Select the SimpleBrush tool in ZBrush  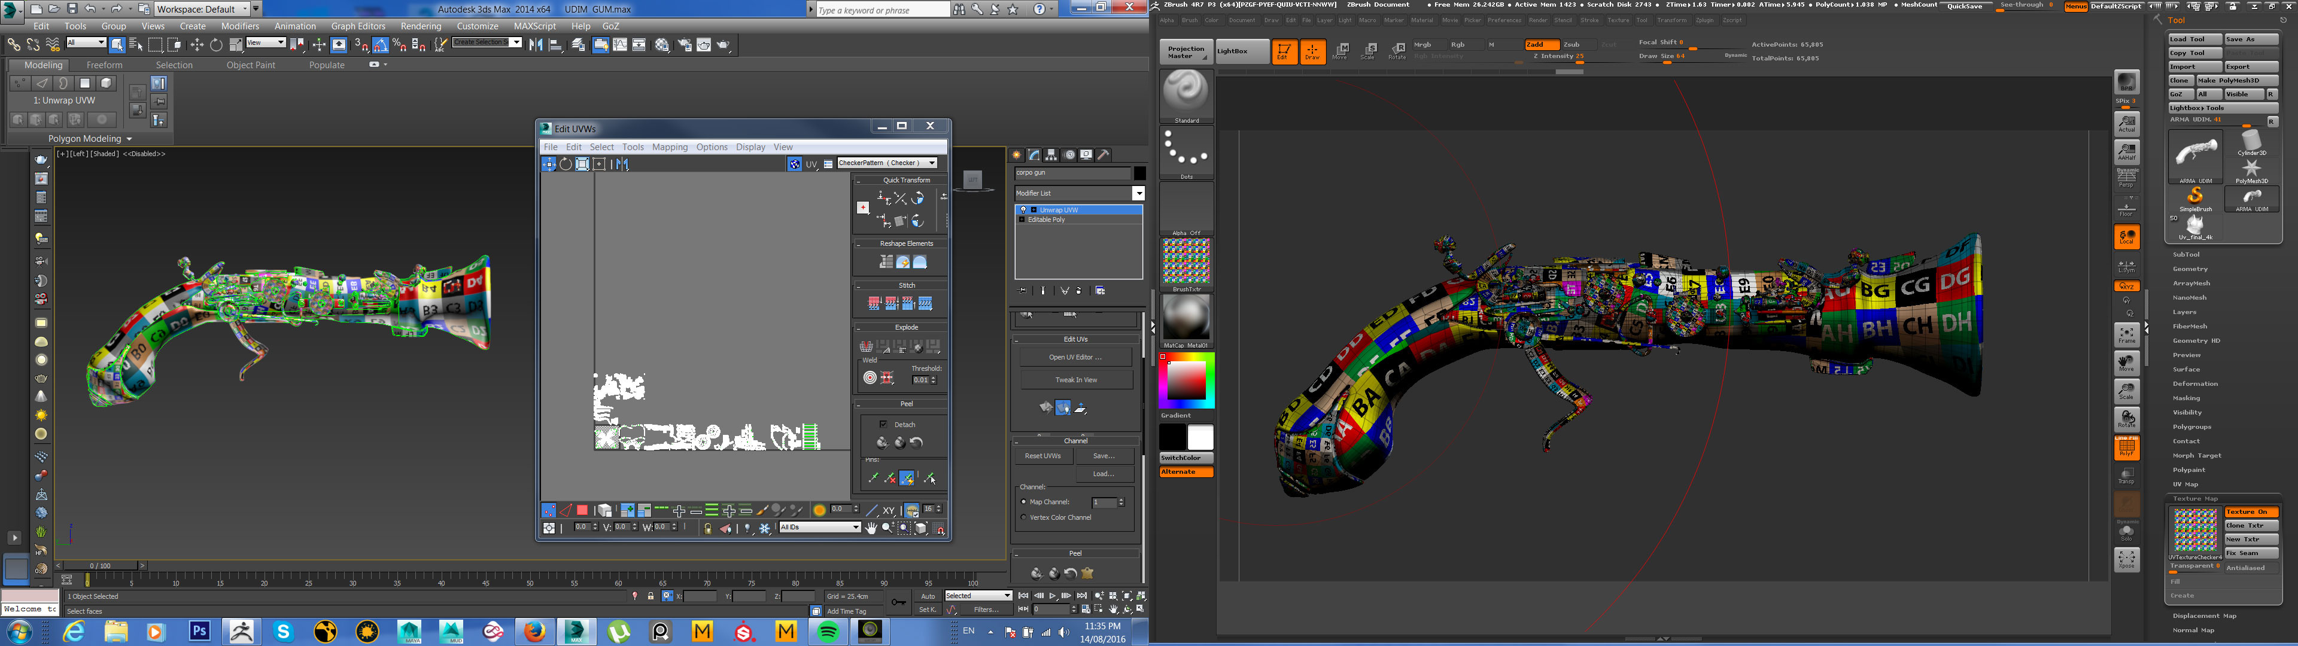[2194, 199]
